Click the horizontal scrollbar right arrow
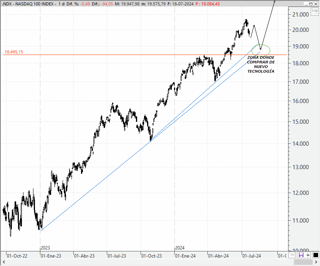 (x=316, y=262)
